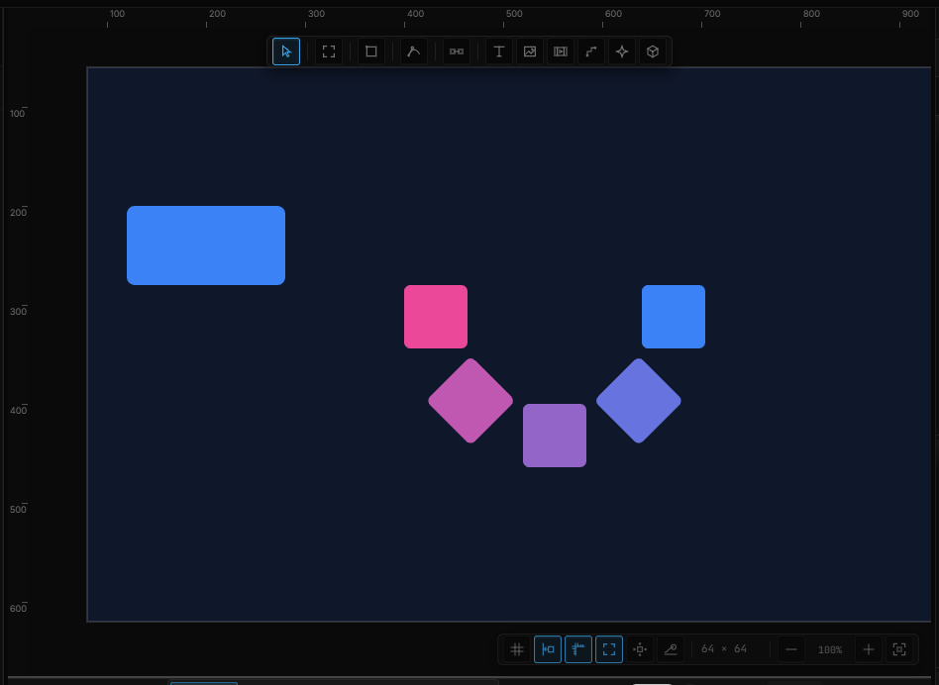The height and width of the screenshot is (685, 939).
Task: Select the 3D cube tool
Action: pyautogui.click(x=653, y=51)
